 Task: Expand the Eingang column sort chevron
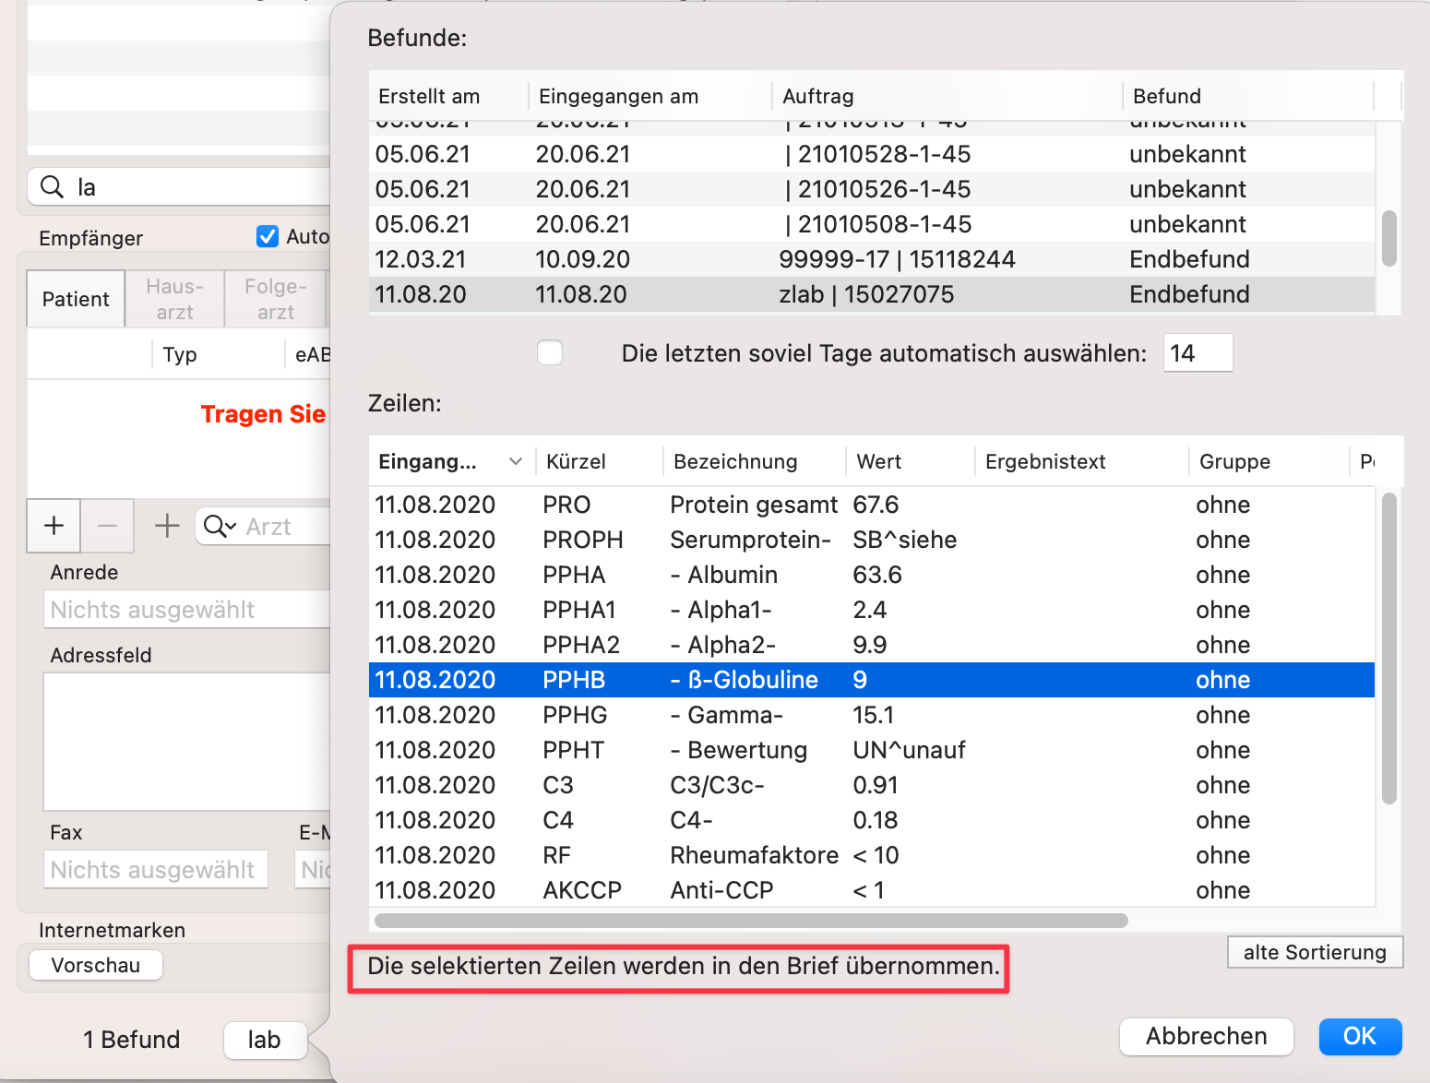(x=516, y=461)
